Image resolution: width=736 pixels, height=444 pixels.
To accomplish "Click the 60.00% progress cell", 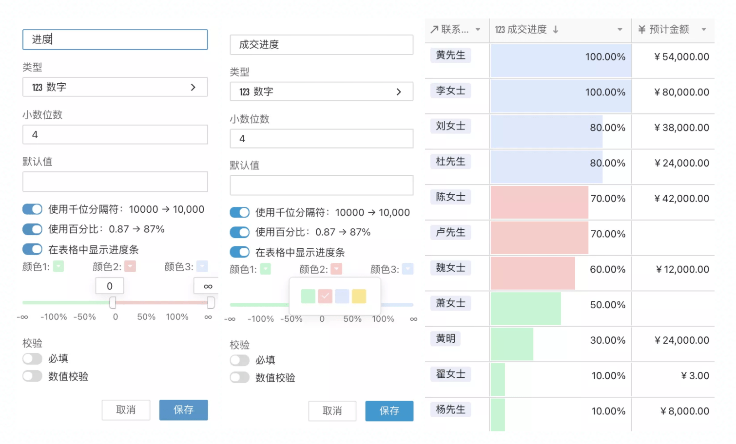I will [561, 273].
